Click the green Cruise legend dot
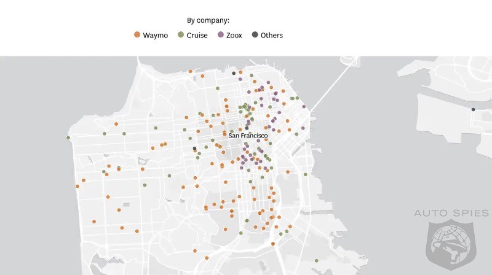 [x=180, y=35]
